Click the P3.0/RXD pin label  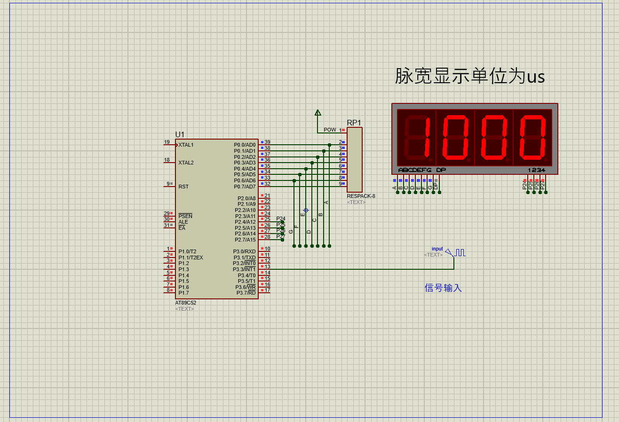245,251
